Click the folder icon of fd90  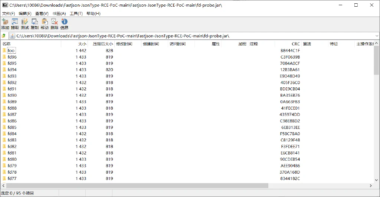(4, 95)
